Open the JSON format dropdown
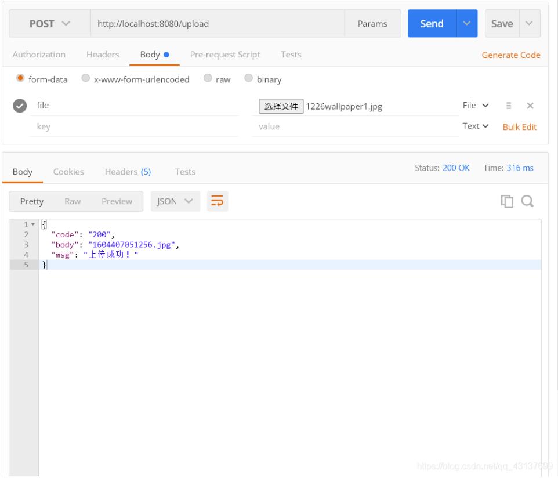This screenshot has height=478, width=558. 175,201
